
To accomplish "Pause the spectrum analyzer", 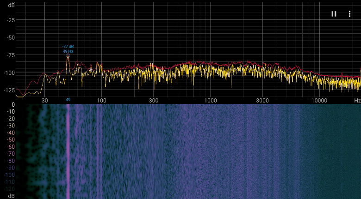I will (x=334, y=14).
